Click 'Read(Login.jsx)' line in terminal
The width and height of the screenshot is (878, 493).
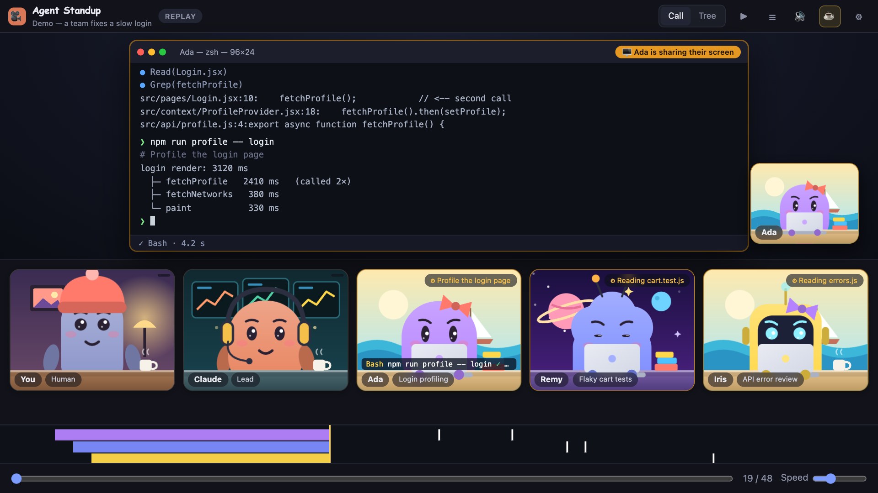[x=183, y=72]
